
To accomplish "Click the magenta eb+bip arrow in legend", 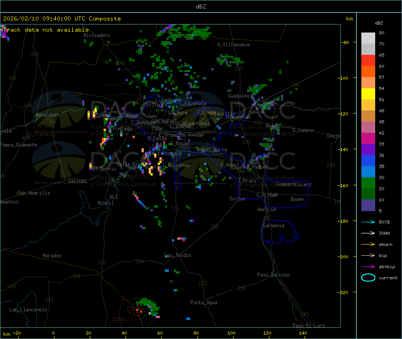I will [x=368, y=266].
